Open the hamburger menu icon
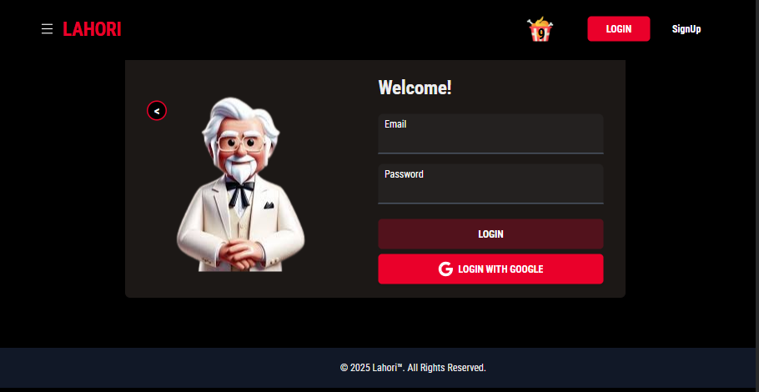This screenshot has height=392, width=759. [47, 29]
